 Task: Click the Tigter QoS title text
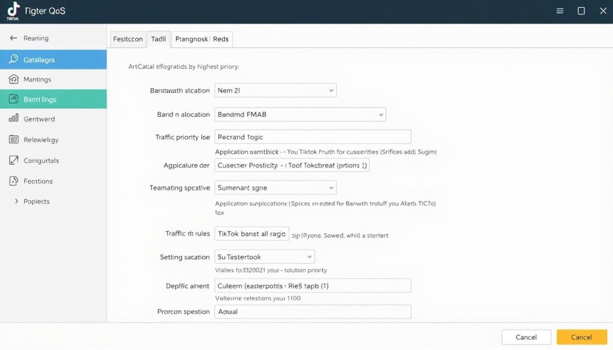[45, 11]
